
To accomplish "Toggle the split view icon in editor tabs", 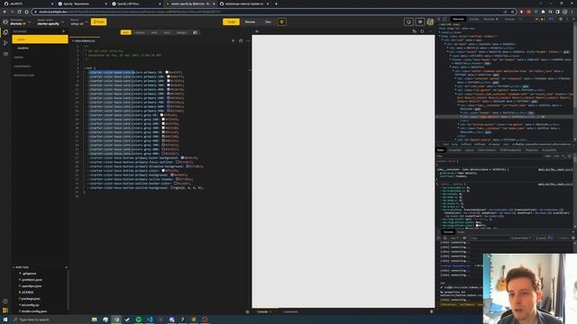I will point(195,32).
